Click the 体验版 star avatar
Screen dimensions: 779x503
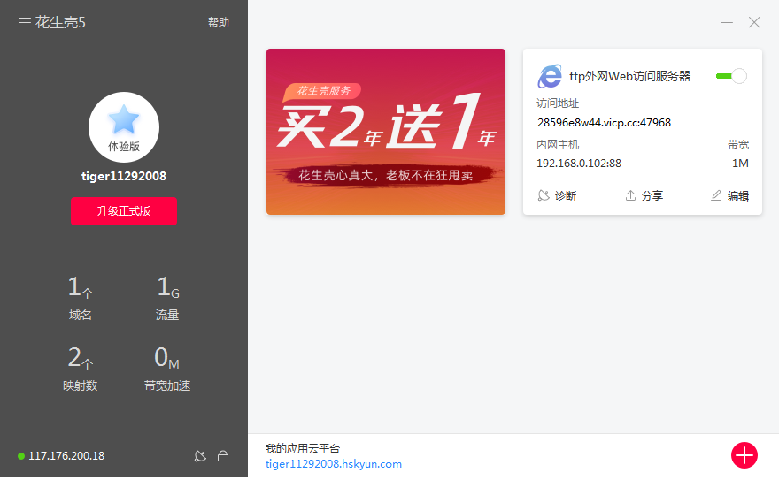coord(124,127)
